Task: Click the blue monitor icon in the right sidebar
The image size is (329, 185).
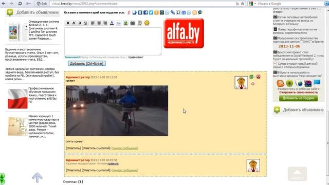Action: point(317,82)
